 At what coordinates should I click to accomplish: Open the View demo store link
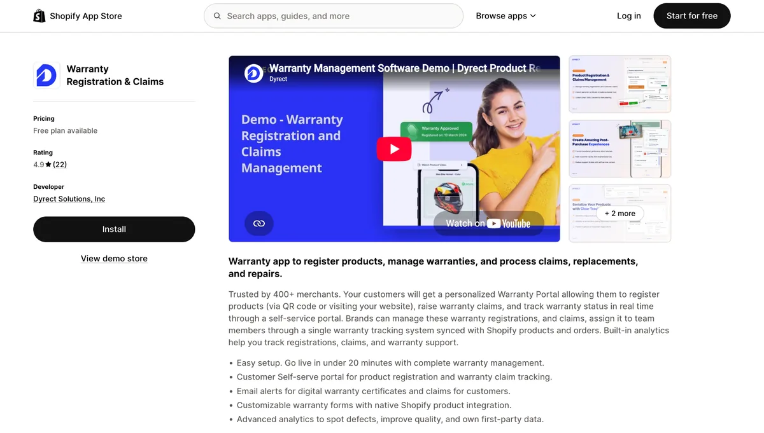(114, 259)
